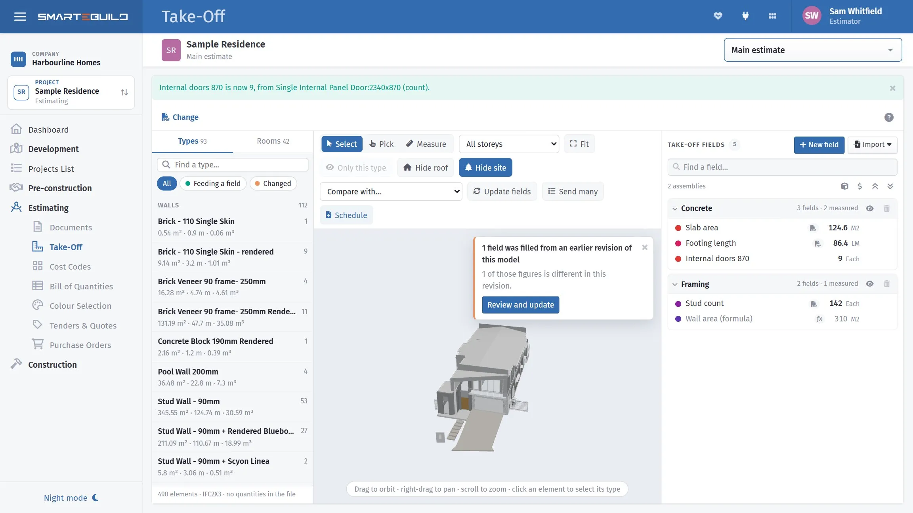Dismiss the green Internal doors notification

892,88
